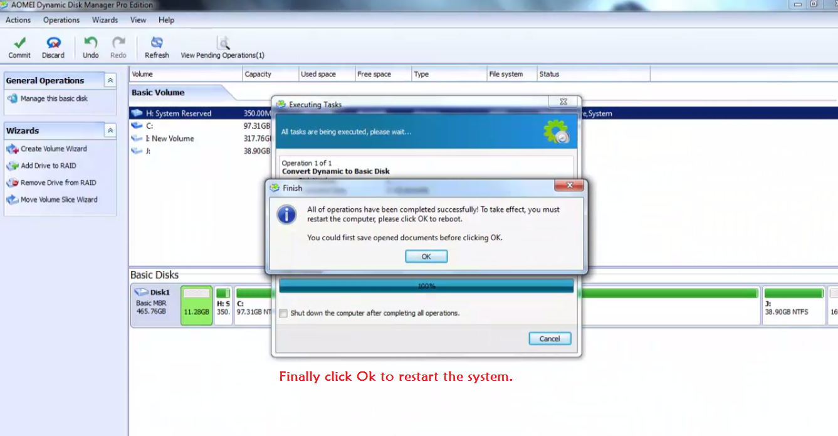
Task: Close the Executing Tasks window
Action: coord(562,102)
